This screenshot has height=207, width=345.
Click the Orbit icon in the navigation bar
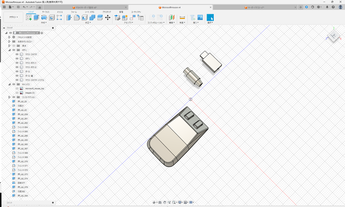[154, 203]
